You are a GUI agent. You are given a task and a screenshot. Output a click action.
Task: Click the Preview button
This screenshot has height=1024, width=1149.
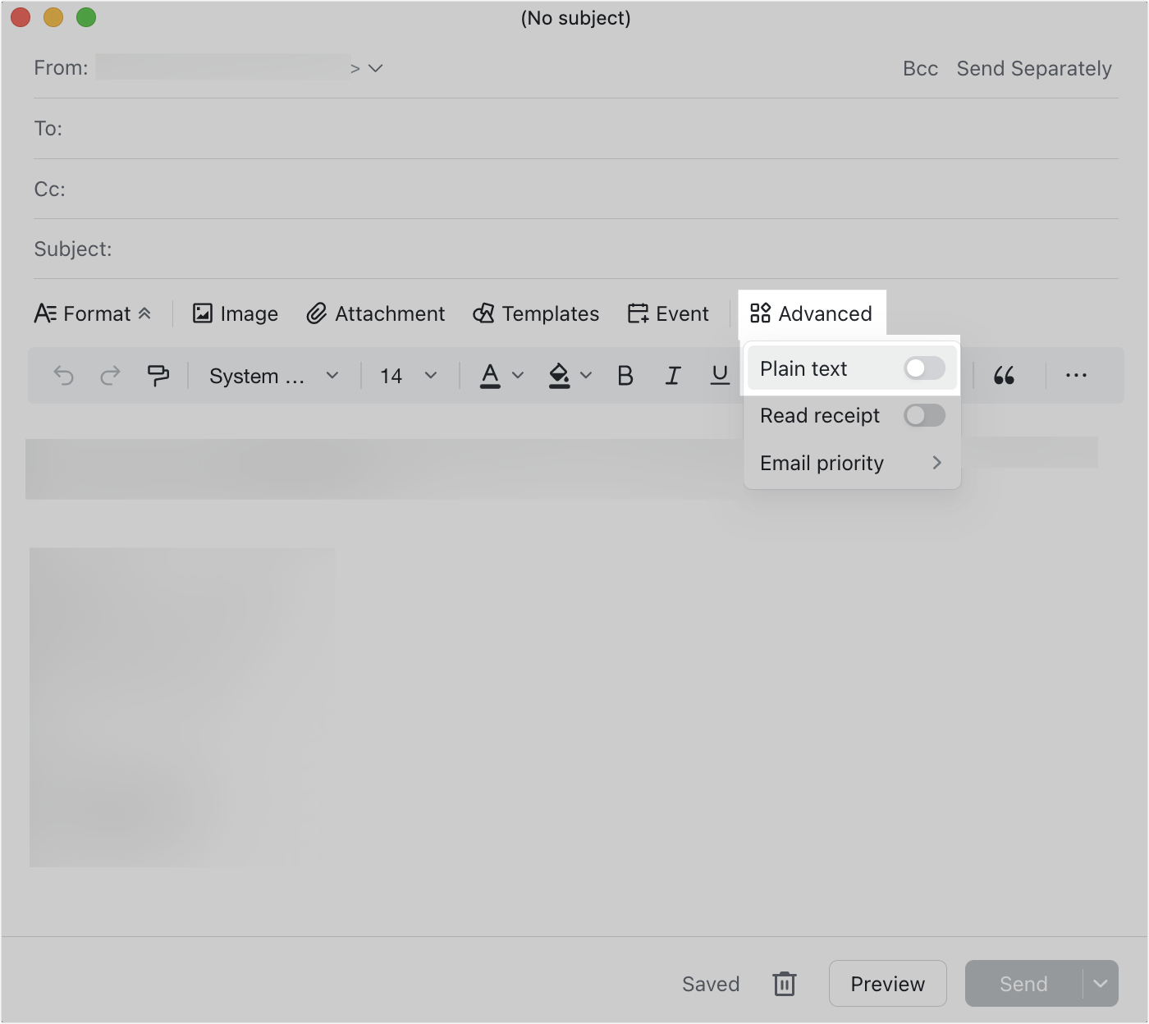click(x=888, y=984)
